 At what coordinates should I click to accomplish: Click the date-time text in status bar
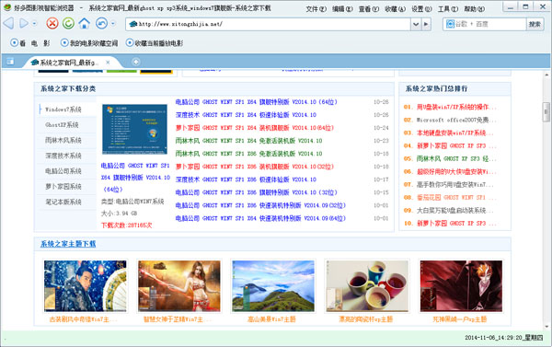click(x=504, y=338)
